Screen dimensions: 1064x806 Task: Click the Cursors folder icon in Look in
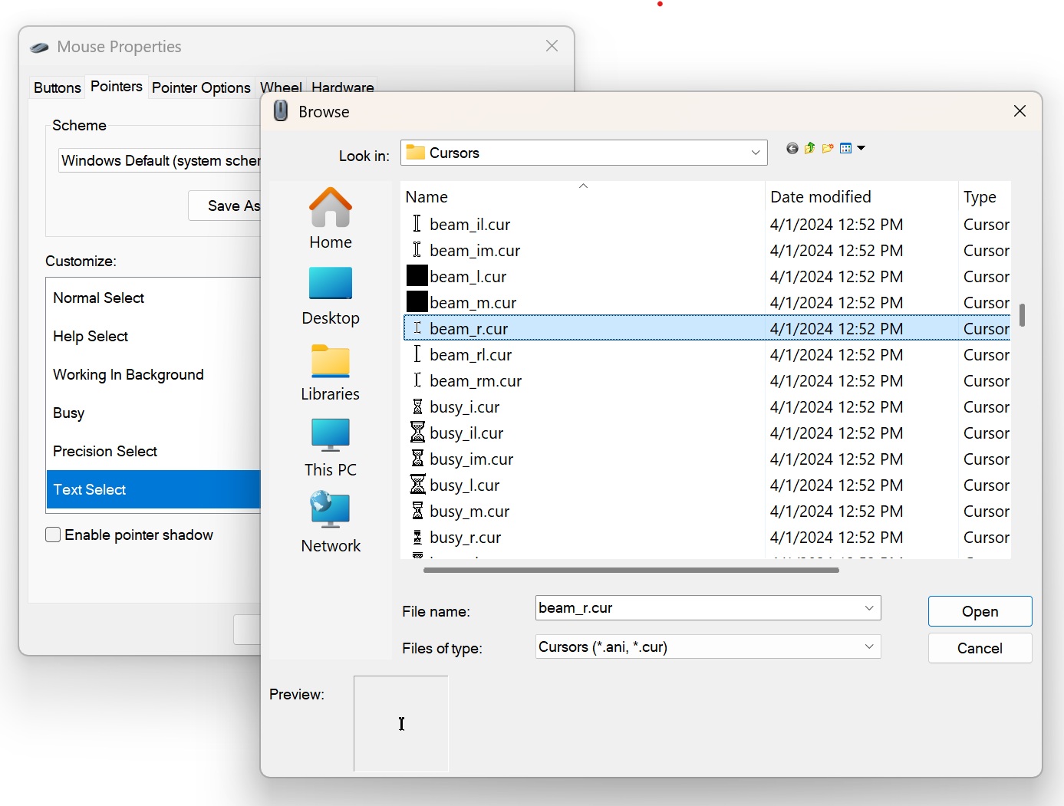[x=415, y=152]
